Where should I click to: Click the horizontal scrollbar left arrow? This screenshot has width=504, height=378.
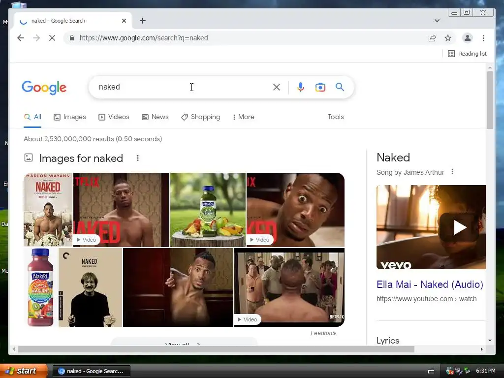click(x=13, y=349)
